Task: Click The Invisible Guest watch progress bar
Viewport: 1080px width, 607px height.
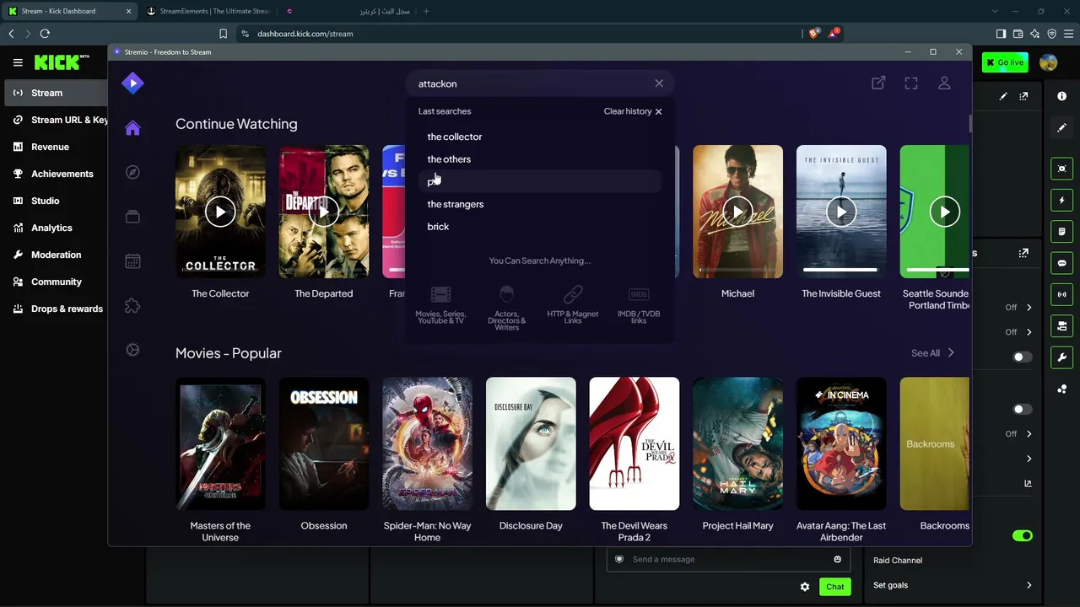Action: tap(840, 270)
